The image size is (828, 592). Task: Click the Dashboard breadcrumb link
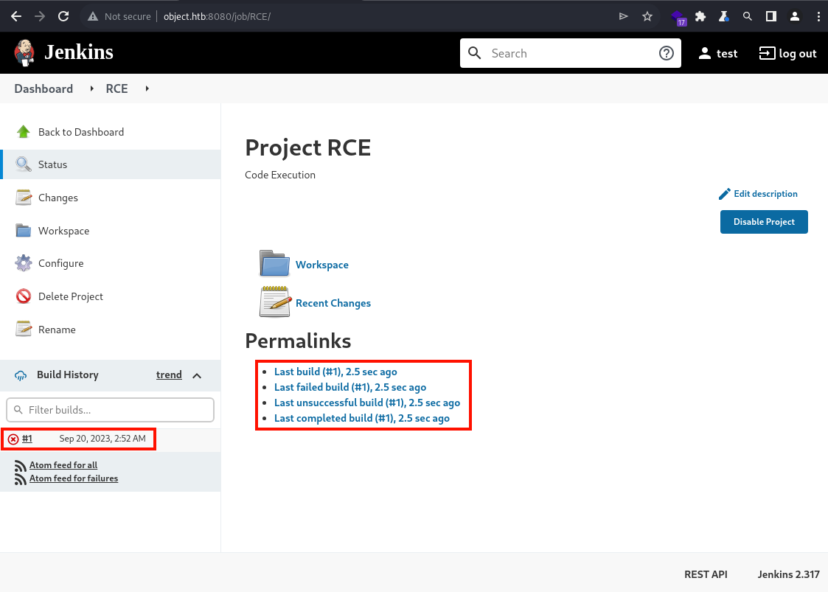pyautogui.click(x=44, y=88)
